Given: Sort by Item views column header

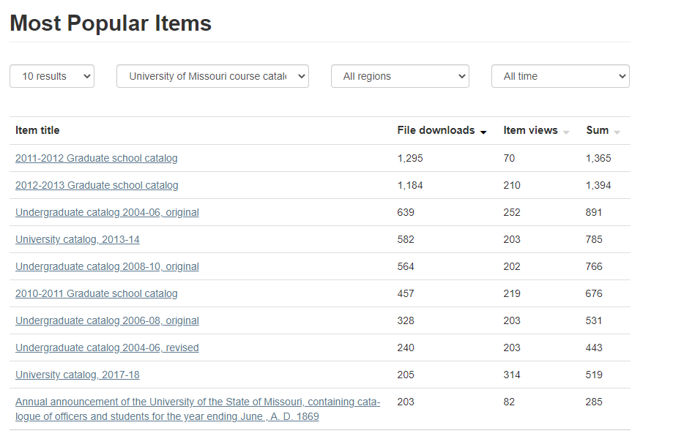Looking at the screenshot, I should (x=530, y=130).
